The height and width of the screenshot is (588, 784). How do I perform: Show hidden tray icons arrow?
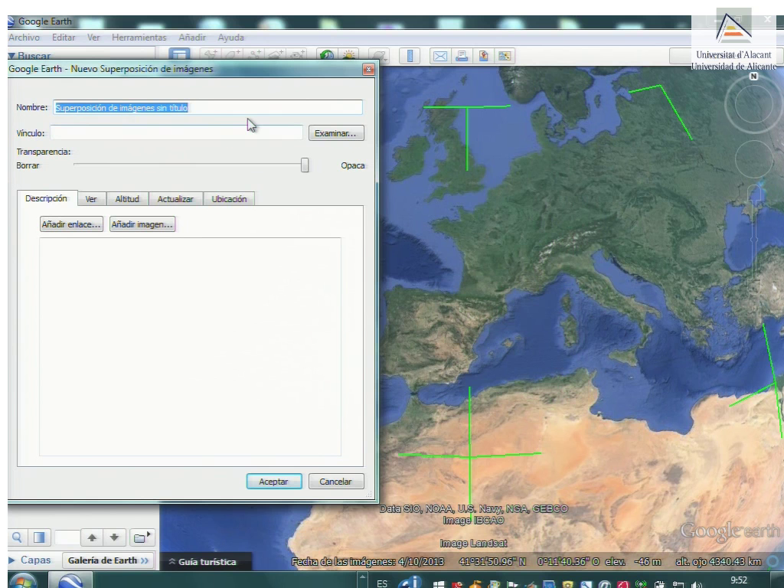pos(362,580)
